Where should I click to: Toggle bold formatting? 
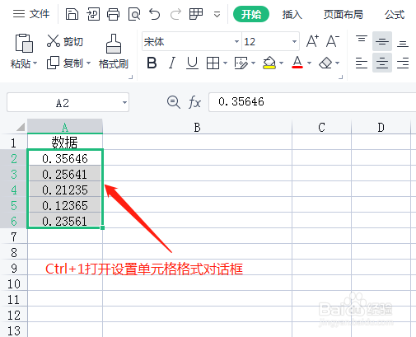click(x=152, y=63)
